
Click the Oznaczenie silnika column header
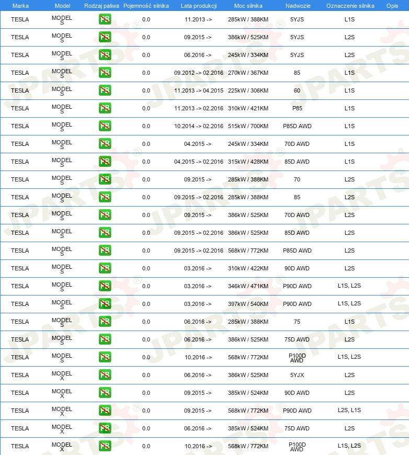click(350, 6)
